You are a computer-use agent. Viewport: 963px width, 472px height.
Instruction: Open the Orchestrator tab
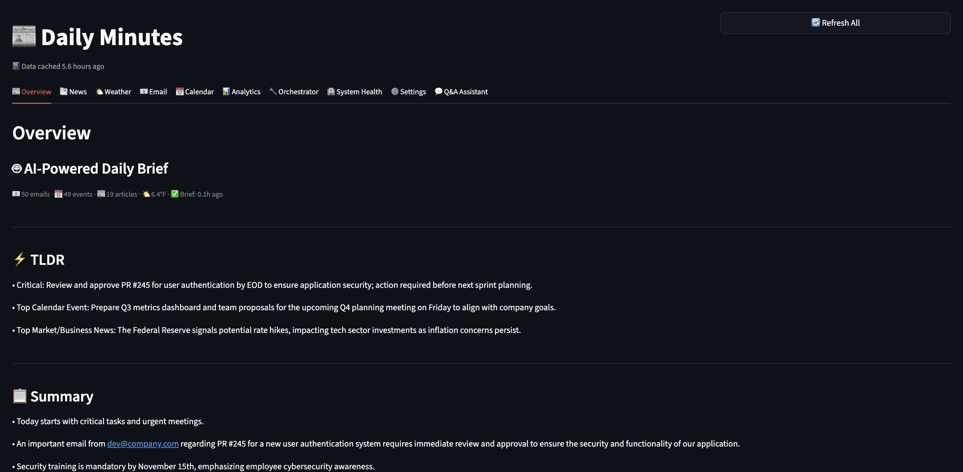[x=294, y=92]
